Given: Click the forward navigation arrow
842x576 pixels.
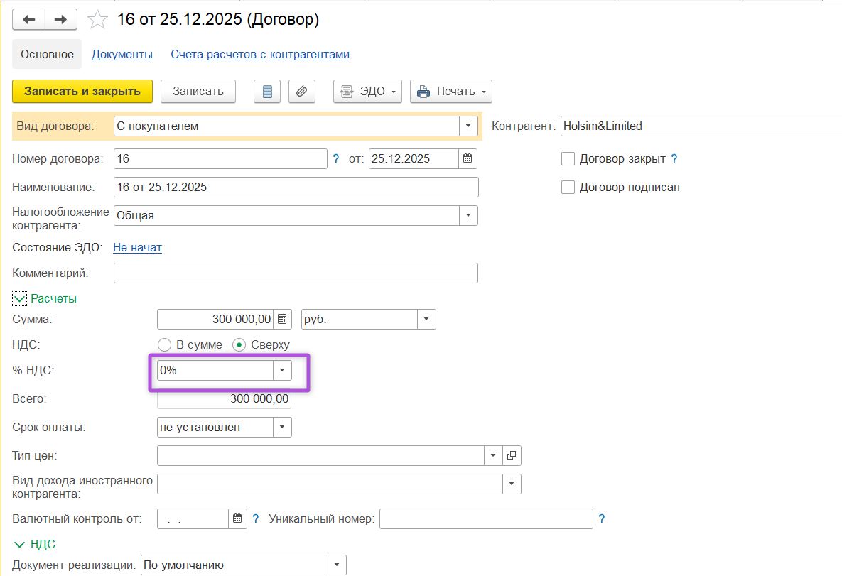Looking at the screenshot, I should [x=60, y=20].
